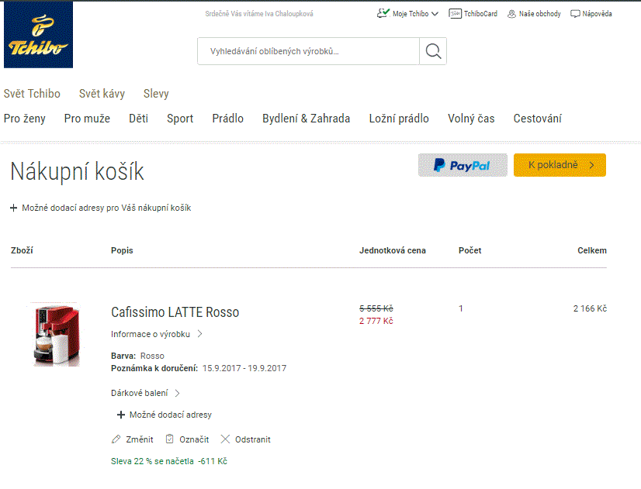Pay with the PayPal button
Image resolution: width=641 pixels, height=489 pixels.
[463, 165]
